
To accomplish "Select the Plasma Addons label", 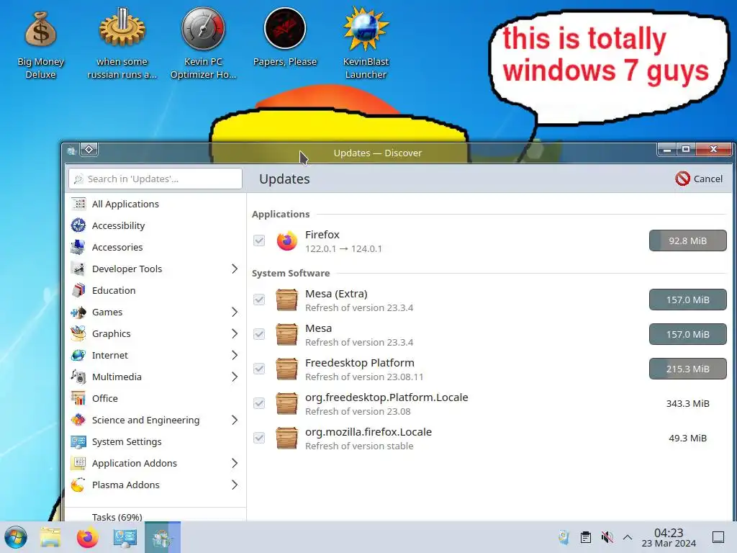I will (125, 485).
